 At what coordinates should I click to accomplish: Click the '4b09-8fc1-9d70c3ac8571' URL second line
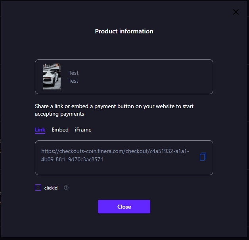pos(72,159)
